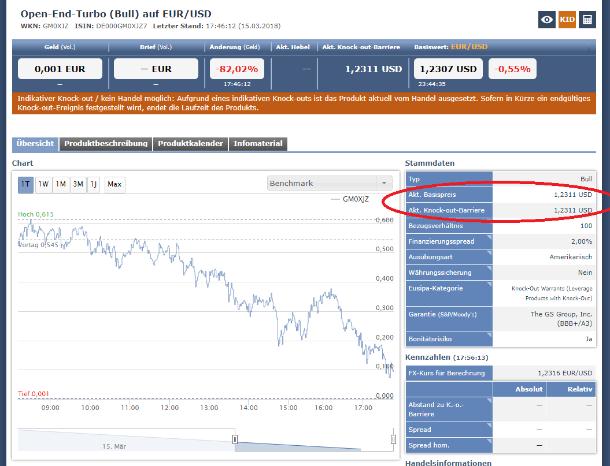610x466 pixels.
Task: Open the Infomaterial tab
Action: 258,143
